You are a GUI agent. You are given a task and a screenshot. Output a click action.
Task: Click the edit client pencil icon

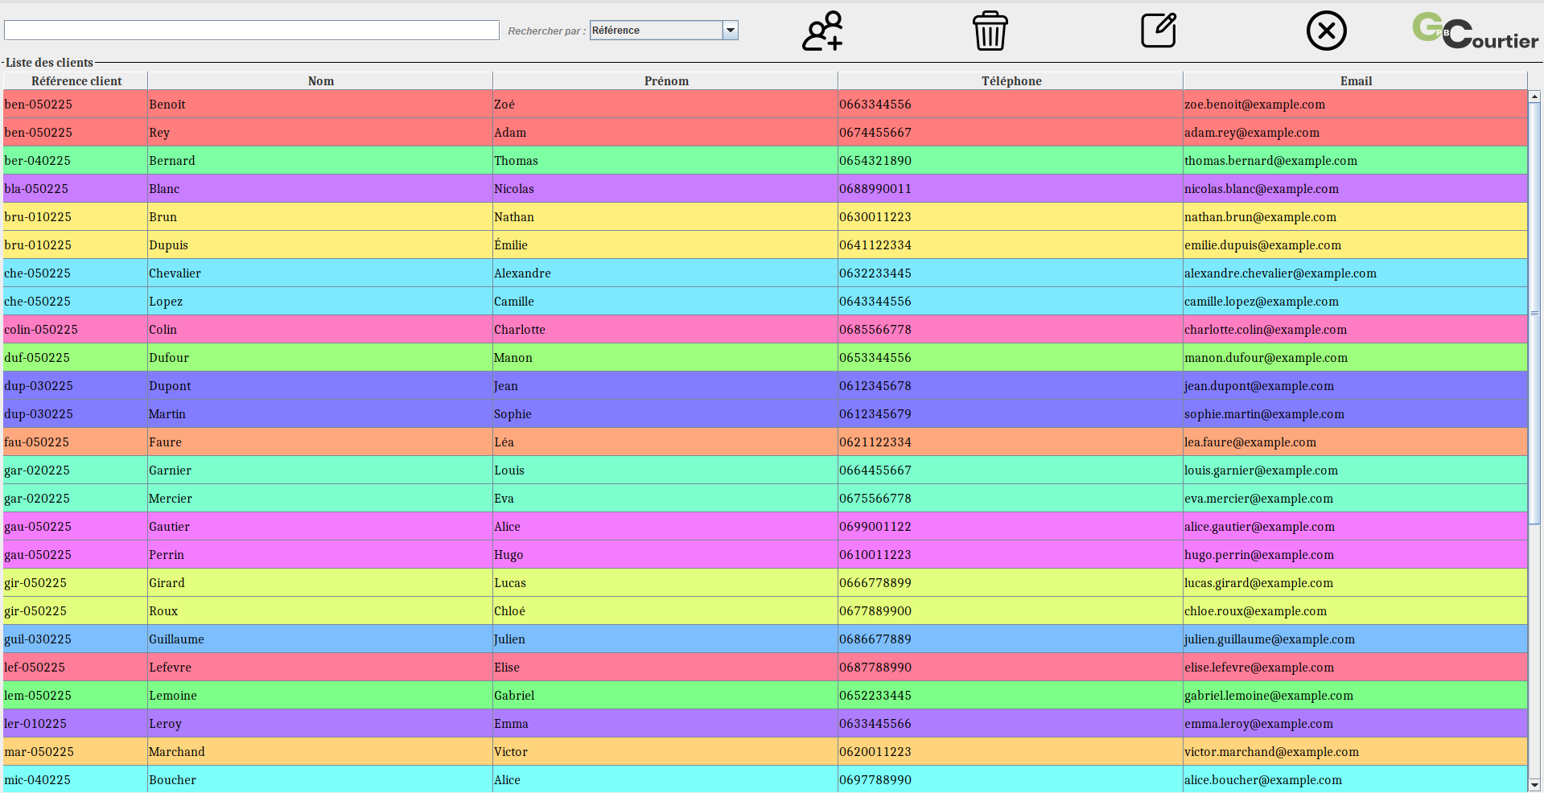(1159, 31)
